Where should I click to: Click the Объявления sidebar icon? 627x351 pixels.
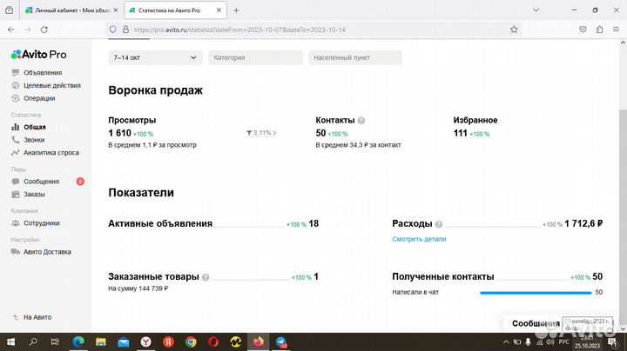click(16, 73)
